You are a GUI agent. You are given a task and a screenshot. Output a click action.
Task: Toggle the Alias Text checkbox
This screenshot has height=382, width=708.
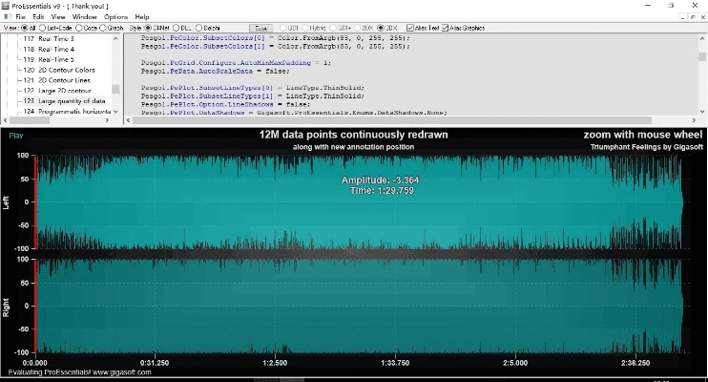point(409,27)
